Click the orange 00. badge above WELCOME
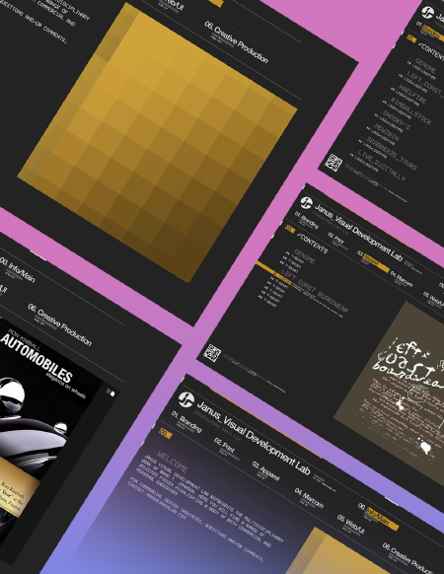The width and height of the screenshot is (444, 574). coord(165,433)
